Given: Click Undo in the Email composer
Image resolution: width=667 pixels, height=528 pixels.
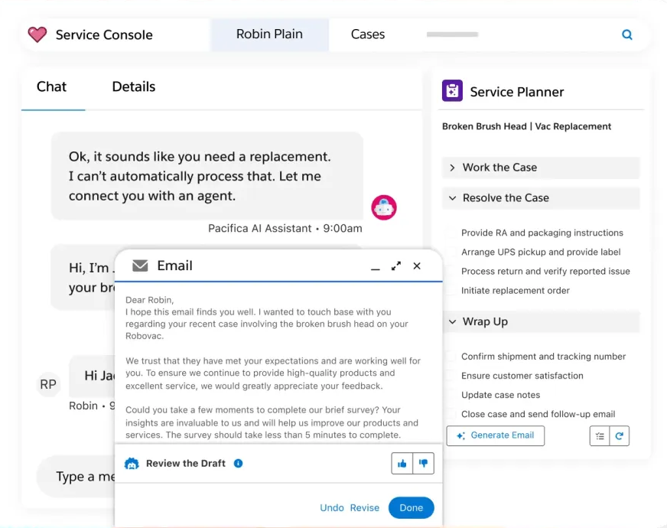Looking at the screenshot, I should click(x=332, y=507).
